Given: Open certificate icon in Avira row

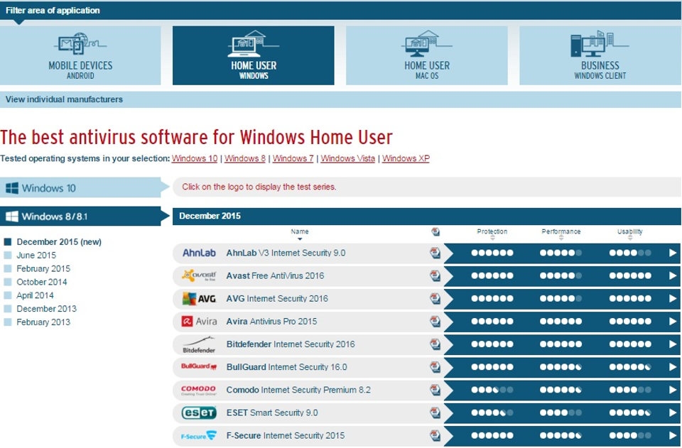Looking at the screenshot, I should 435,322.
